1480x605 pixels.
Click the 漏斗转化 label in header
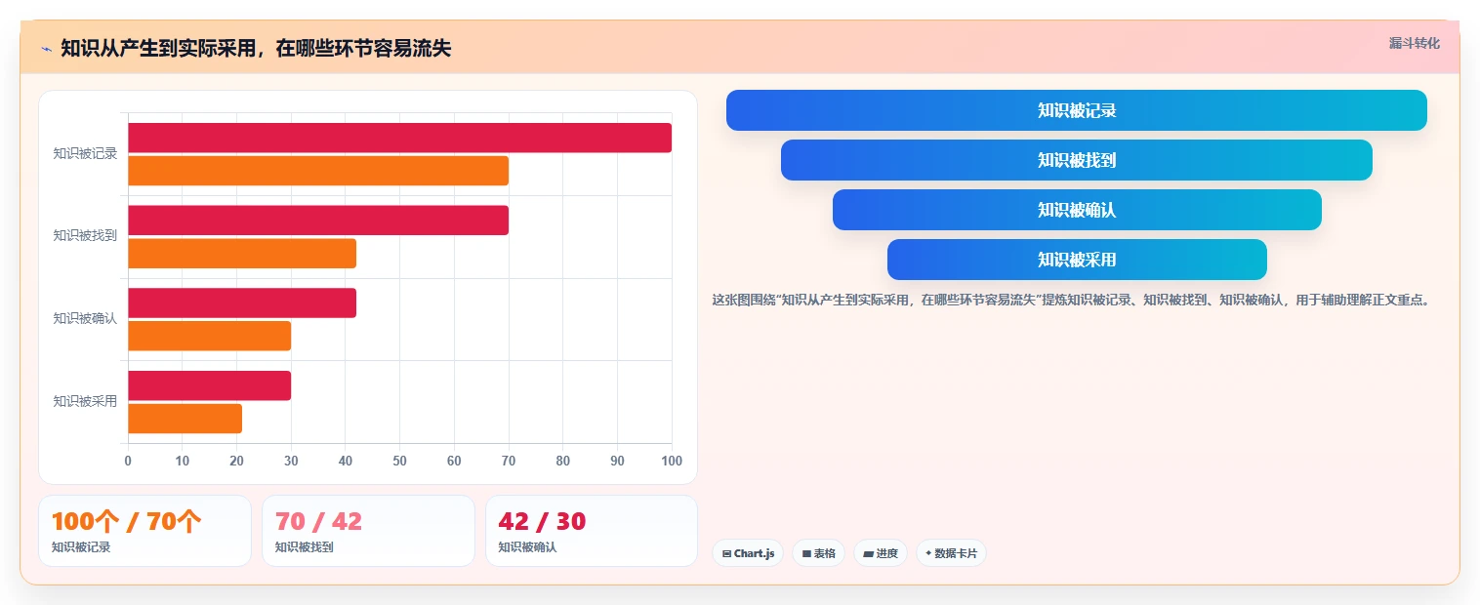[x=1414, y=43]
